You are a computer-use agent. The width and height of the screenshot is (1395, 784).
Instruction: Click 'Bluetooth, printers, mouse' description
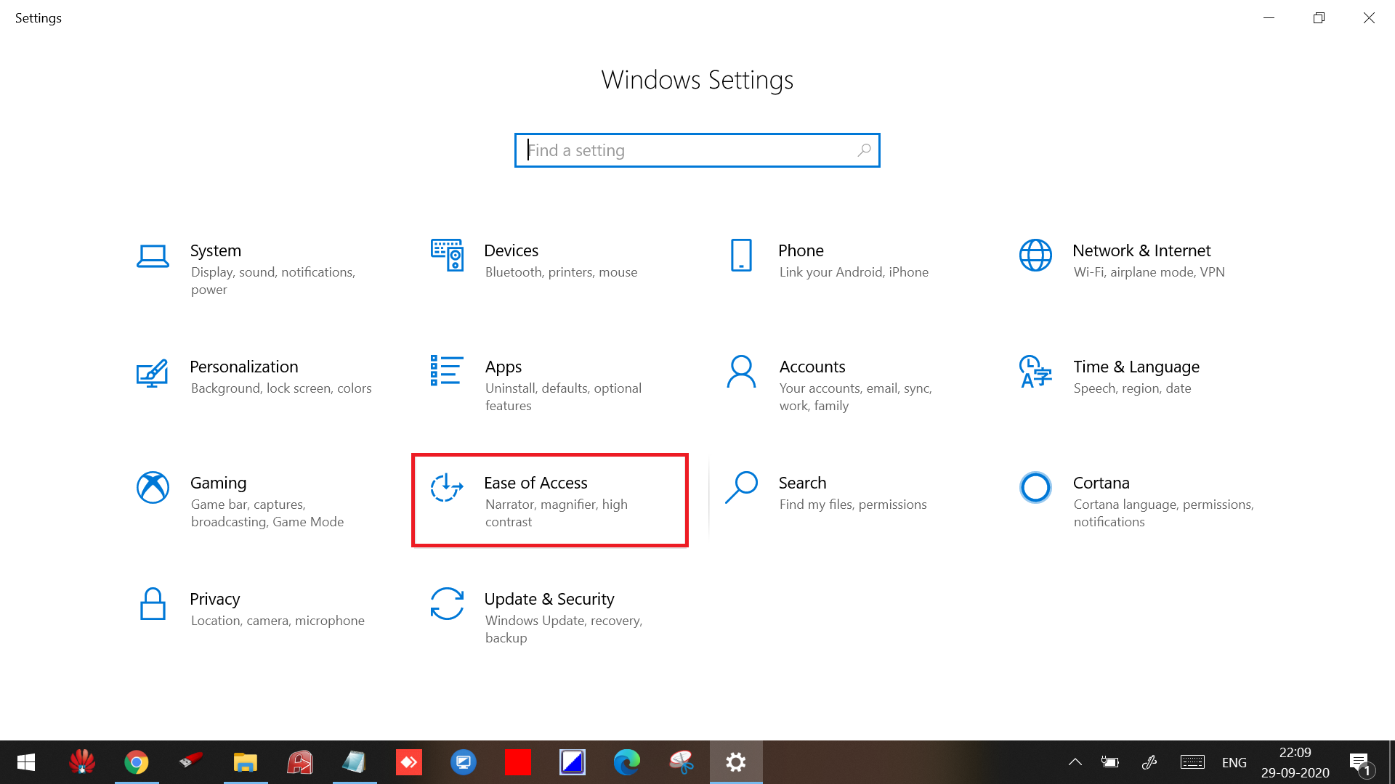click(x=561, y=272)
